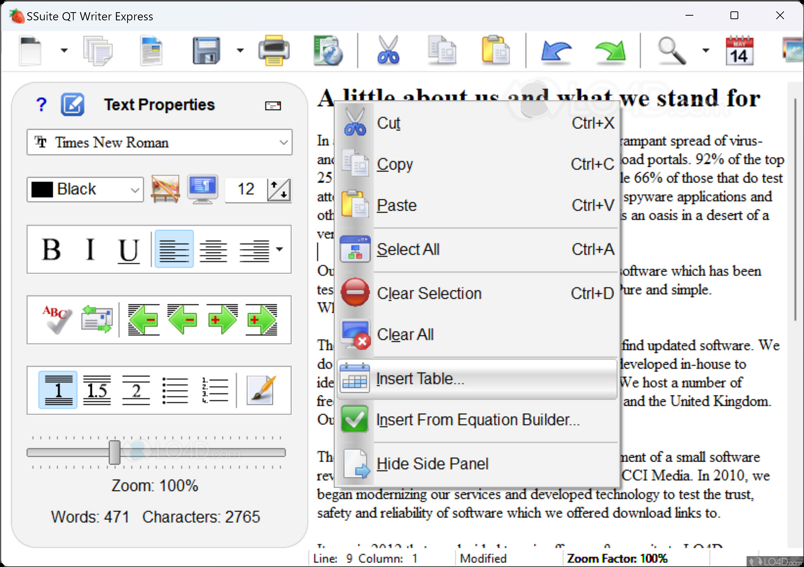
Task: Expand the Times New Roman font dropdown
Action: click(x=284, y=143)
